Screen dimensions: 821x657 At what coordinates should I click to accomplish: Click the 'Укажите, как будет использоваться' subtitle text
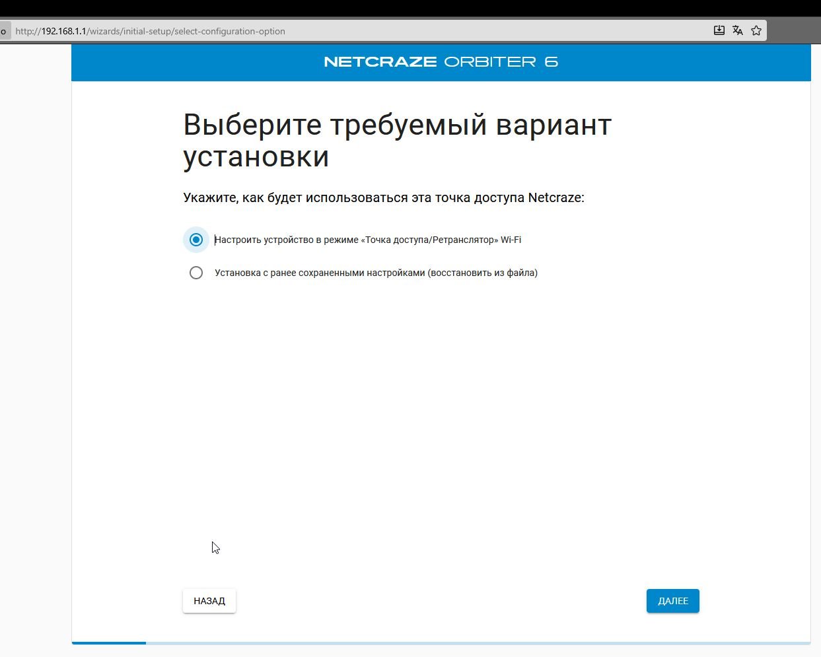point(383,197)
